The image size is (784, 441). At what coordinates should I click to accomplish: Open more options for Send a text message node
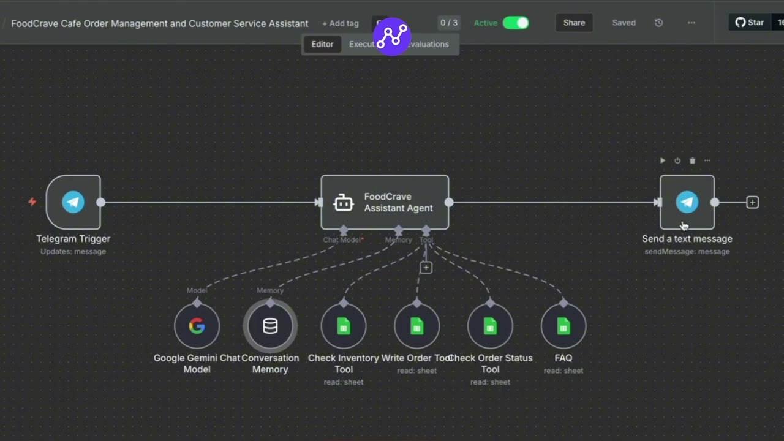(x=707, y=160)
